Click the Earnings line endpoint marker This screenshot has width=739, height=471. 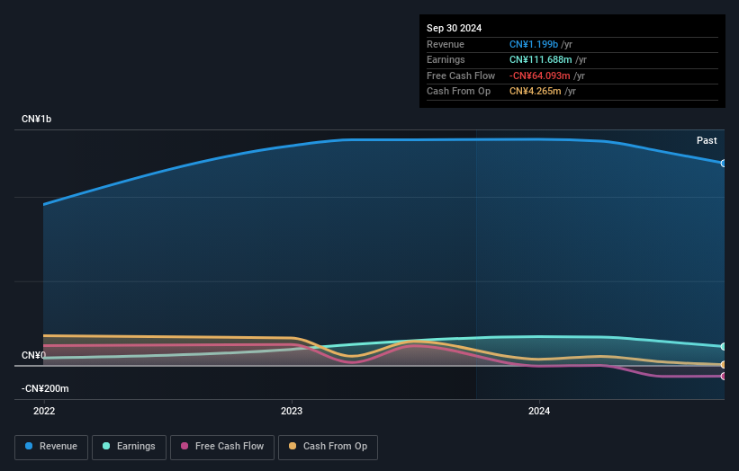pyautogui.click(x=724, y=346)
